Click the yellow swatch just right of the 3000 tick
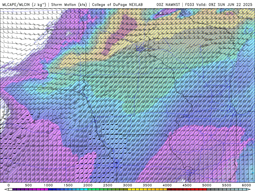The height and width of the screenshot is (191, 255). [x=129, y=189]
